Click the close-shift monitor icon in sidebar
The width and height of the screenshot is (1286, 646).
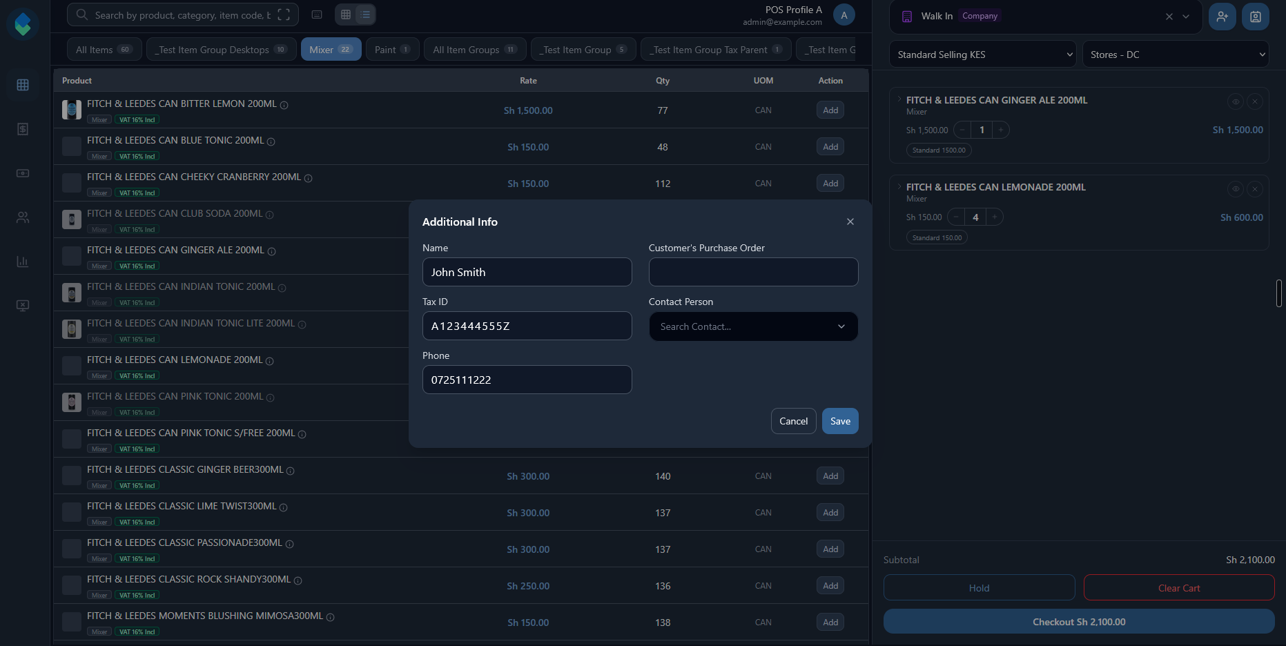[23, 306]
